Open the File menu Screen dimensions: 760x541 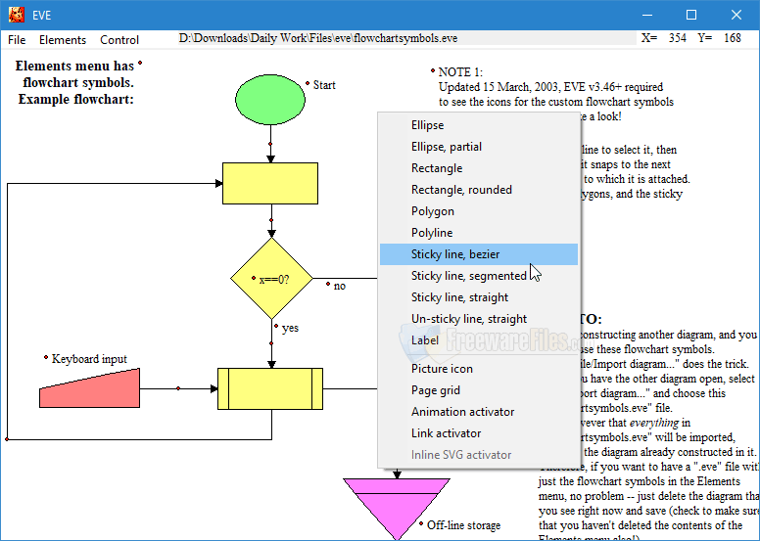(17, 40)
